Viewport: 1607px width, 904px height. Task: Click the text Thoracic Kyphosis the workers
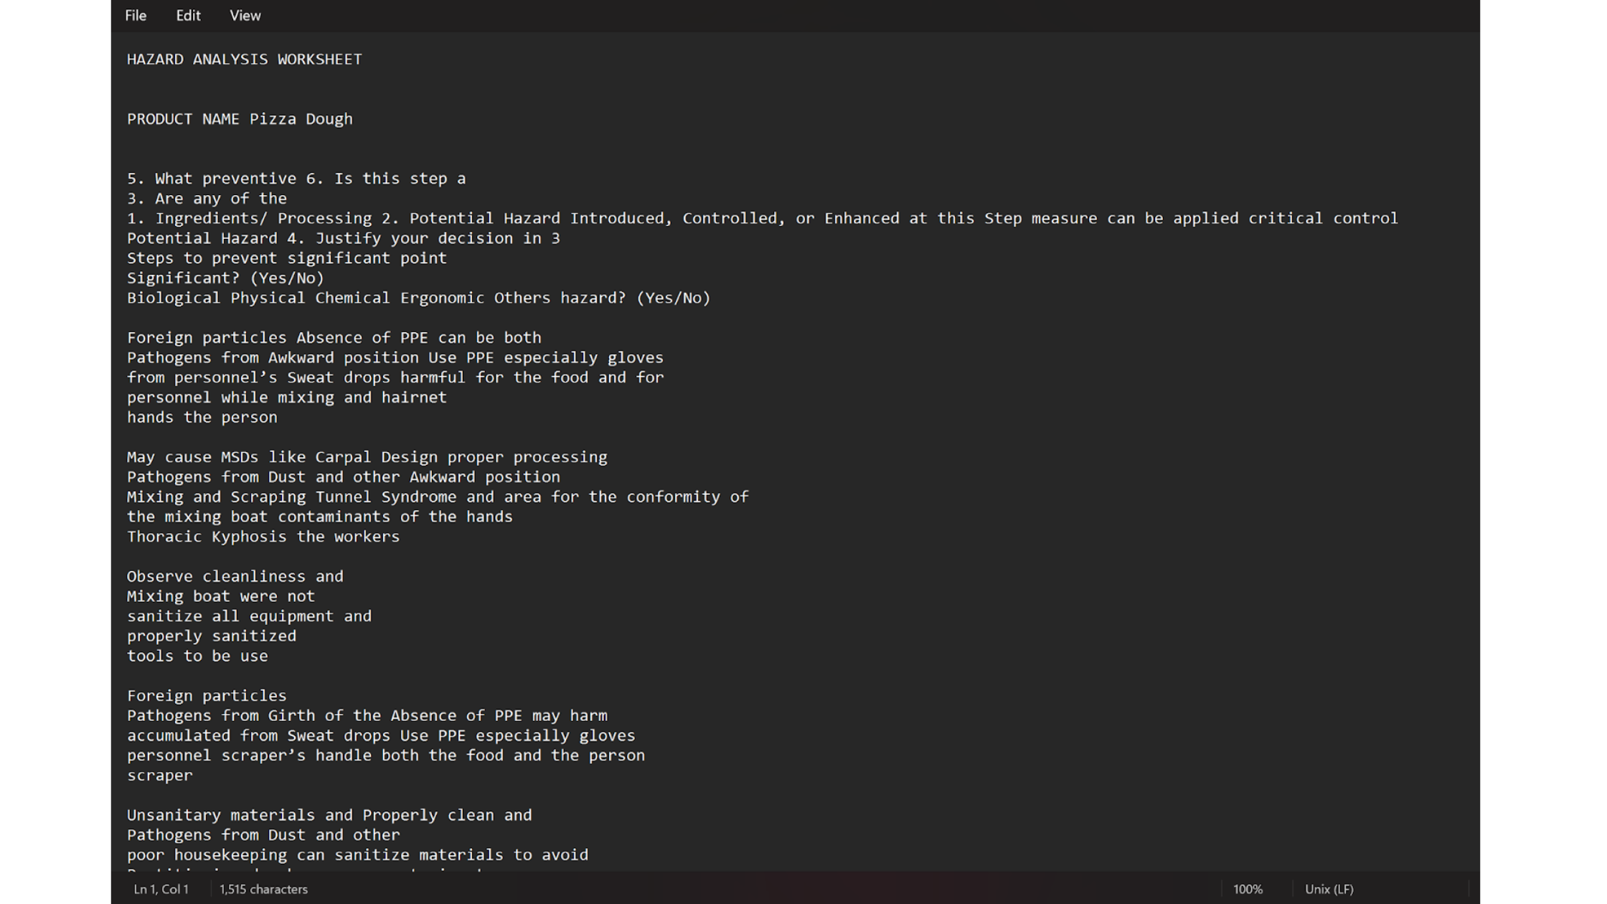tap(263, 537)
